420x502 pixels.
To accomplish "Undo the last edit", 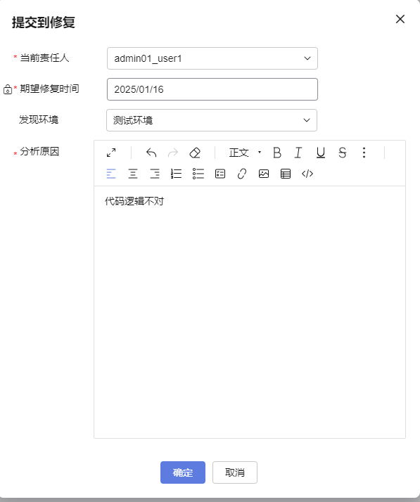I will tap(151, 153).
